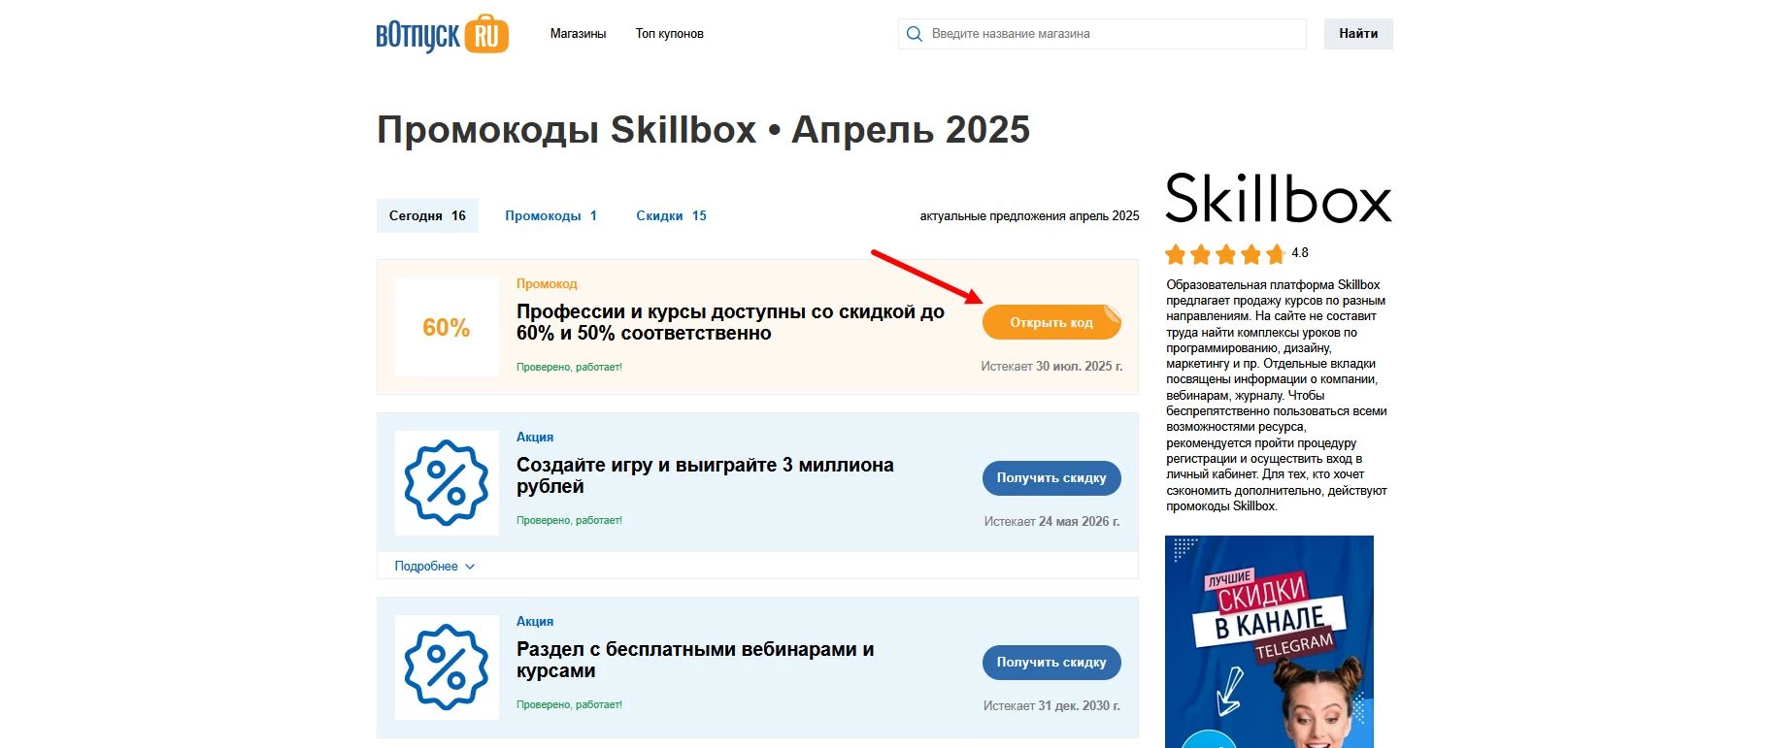
Task: Open the offer Создайте игру и выиграйте 3 миллиона
Action: (x=705, y=475)
